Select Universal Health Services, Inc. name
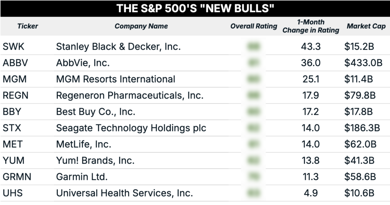Viewport: 390px width, 205px height. click(125, 193)
